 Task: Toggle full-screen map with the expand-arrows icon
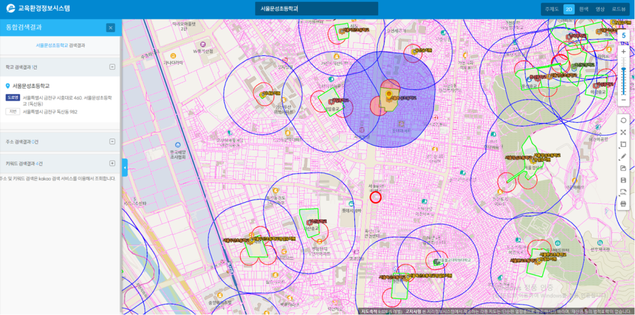click(623, 132)
